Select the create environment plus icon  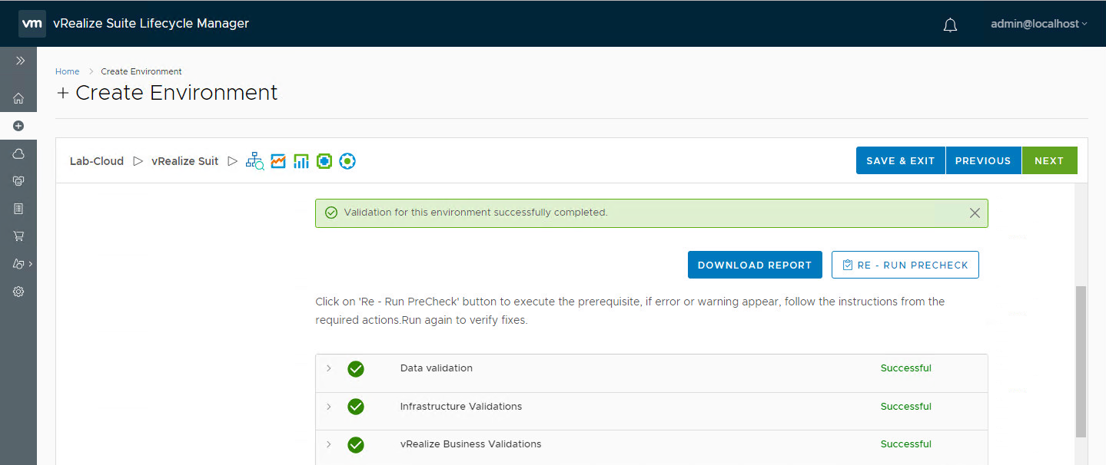click(x=18, y=126)
